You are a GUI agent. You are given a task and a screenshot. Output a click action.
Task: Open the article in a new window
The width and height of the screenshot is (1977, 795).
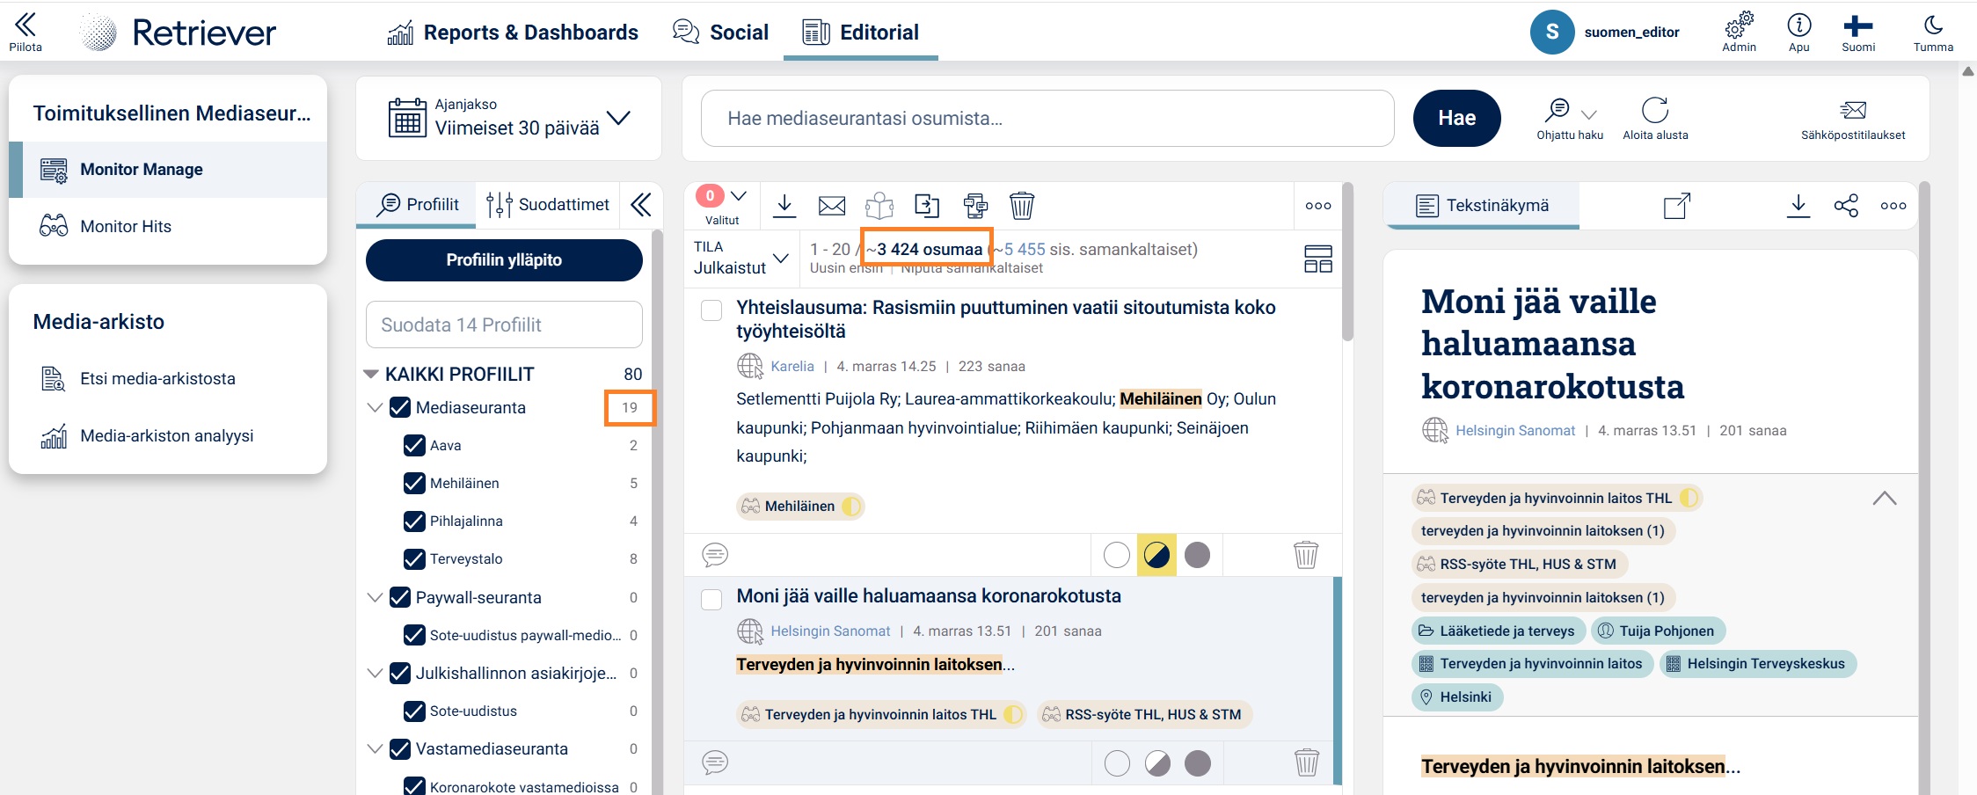click(1677, 206)
